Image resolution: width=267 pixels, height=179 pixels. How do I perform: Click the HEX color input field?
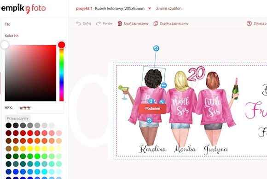[x=41, y=108]
